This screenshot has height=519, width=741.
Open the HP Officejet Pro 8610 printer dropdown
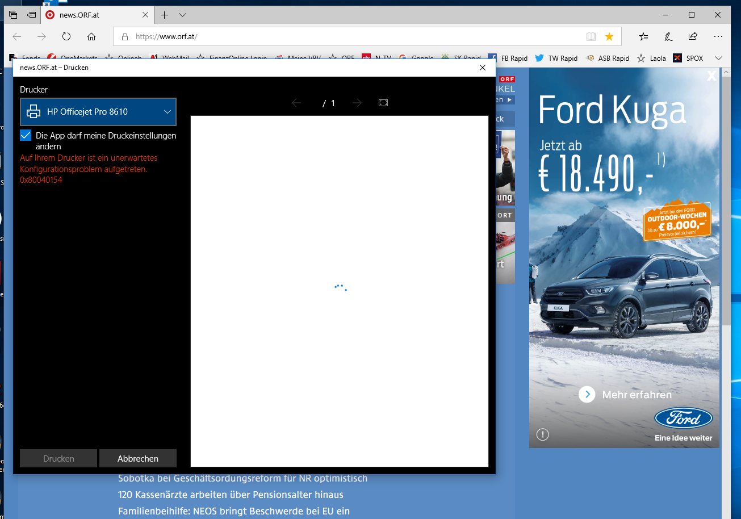coord(98,112)
